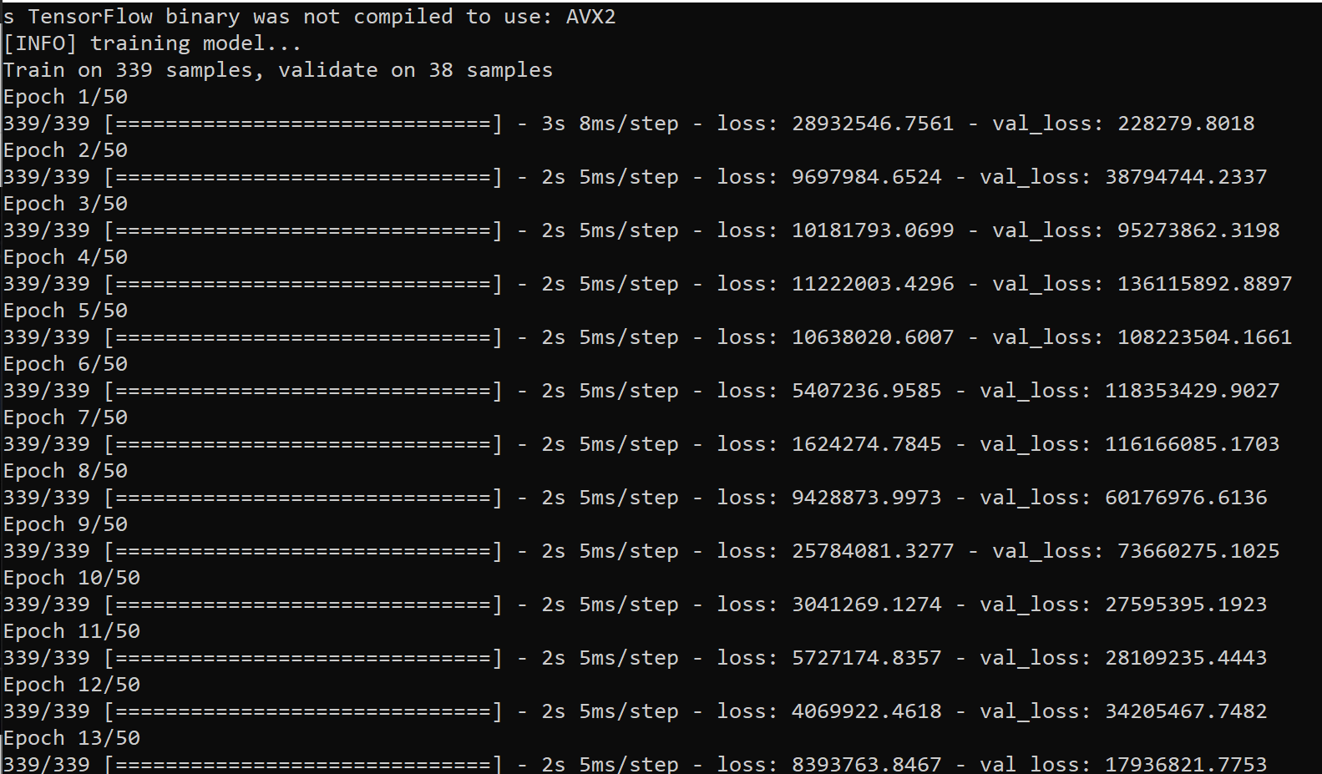Click val_loss value 27595395.1923
This screenshot has width=1322, height=774.
[x=1186, y=605]
